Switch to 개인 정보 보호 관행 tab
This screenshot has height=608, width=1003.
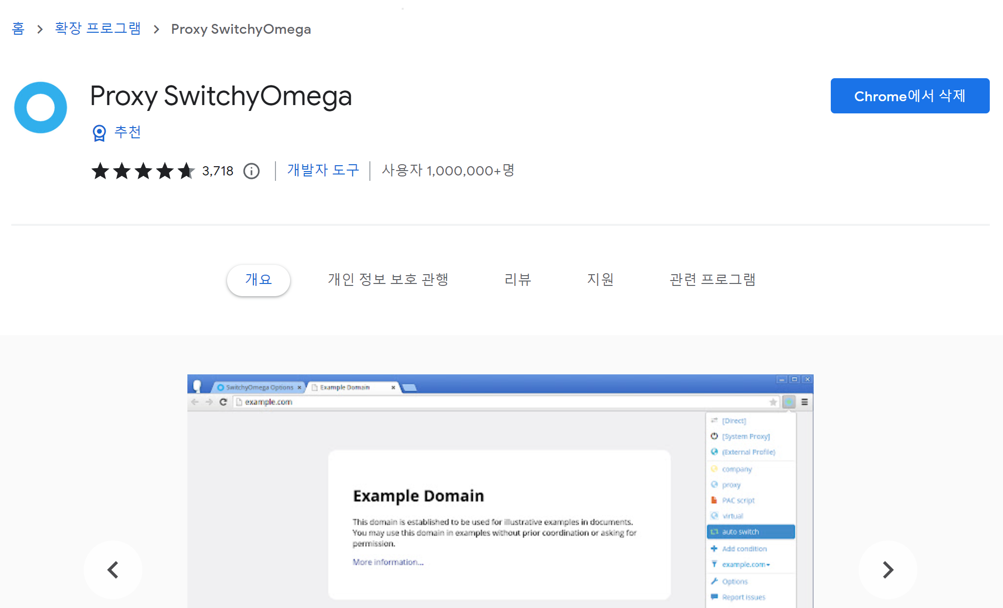pos(388,280)
